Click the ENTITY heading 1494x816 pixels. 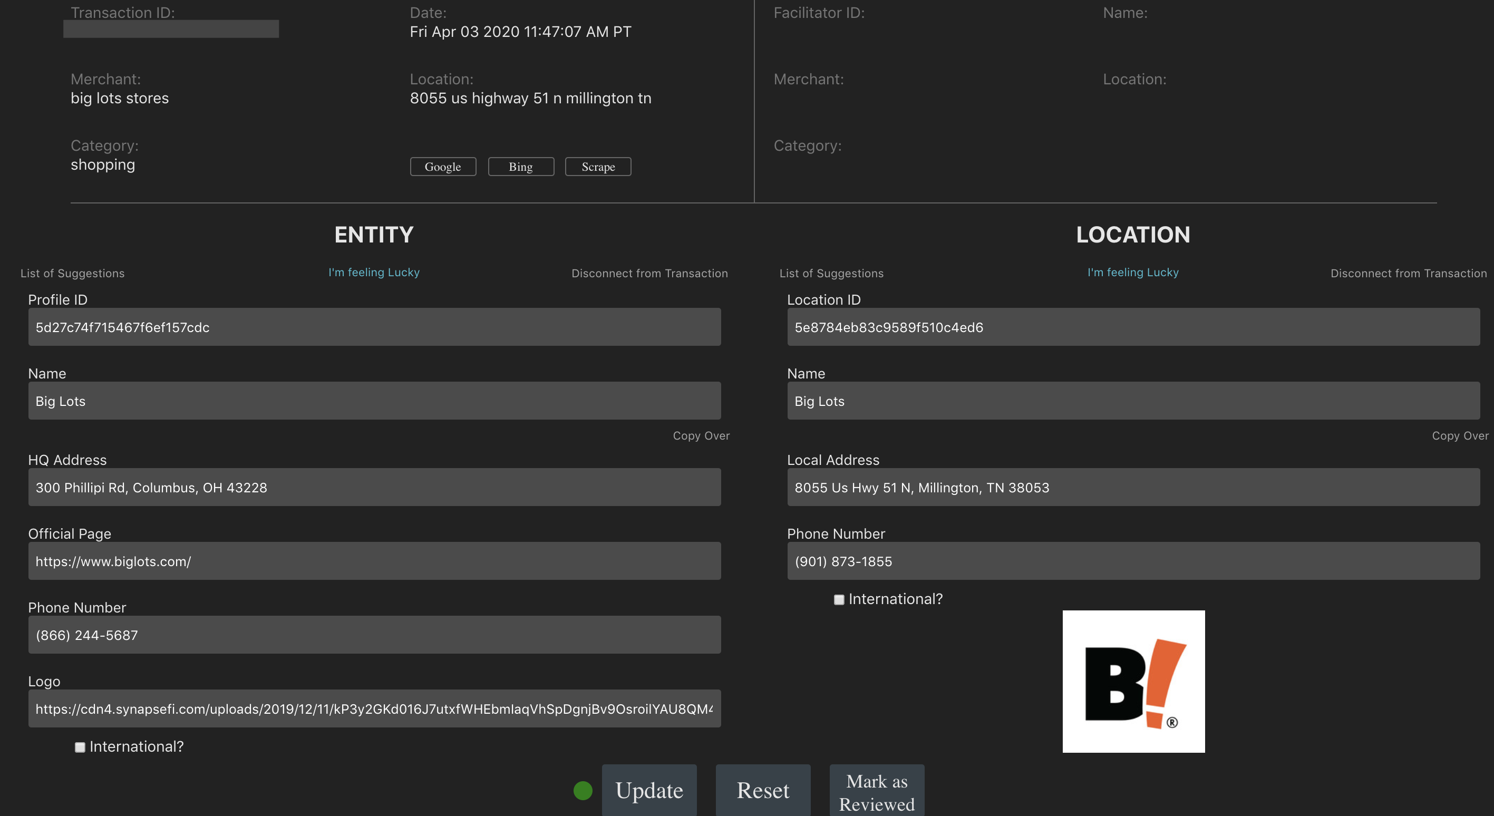[x=374, y=234]
